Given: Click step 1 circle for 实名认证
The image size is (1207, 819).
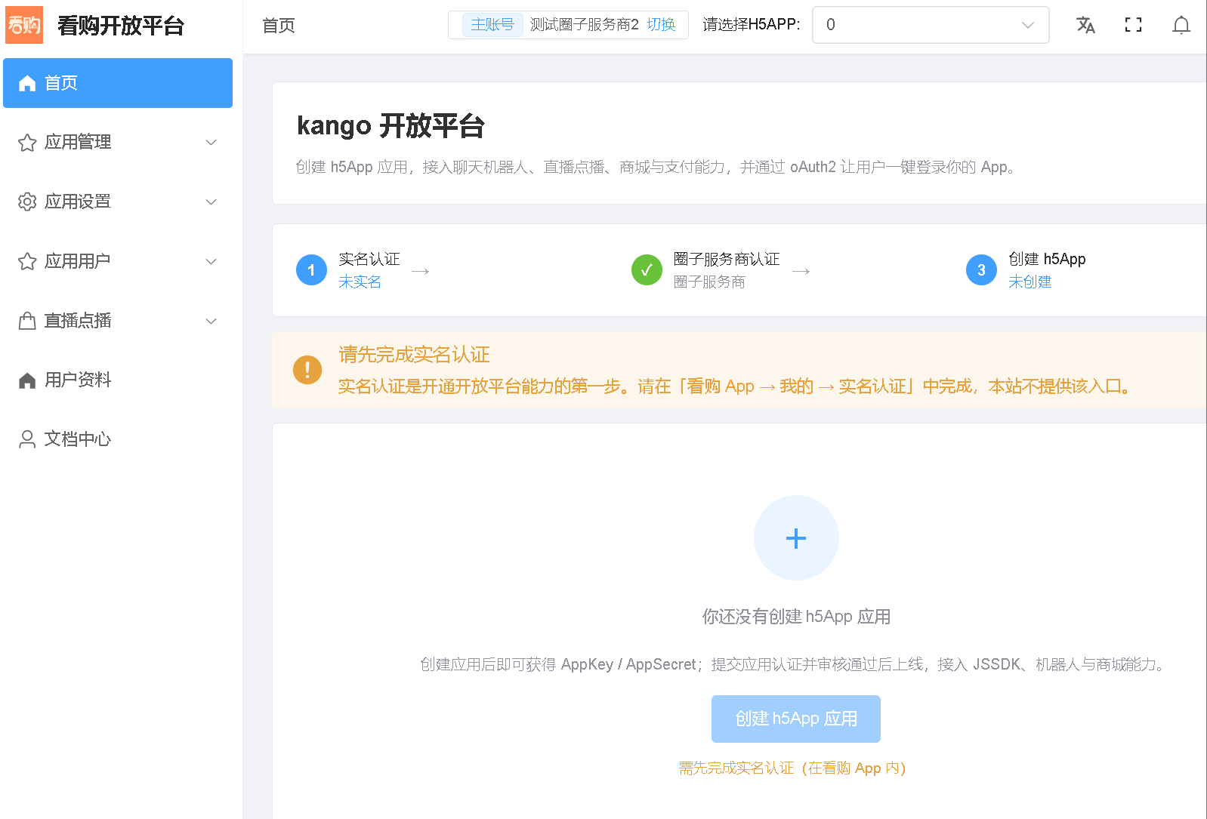Looking at the screenshot, I should (311, 270).
